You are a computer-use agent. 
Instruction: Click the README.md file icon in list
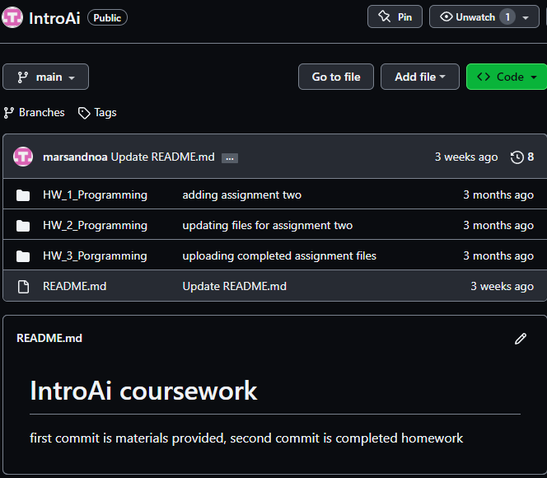click(x=23, y=286)
